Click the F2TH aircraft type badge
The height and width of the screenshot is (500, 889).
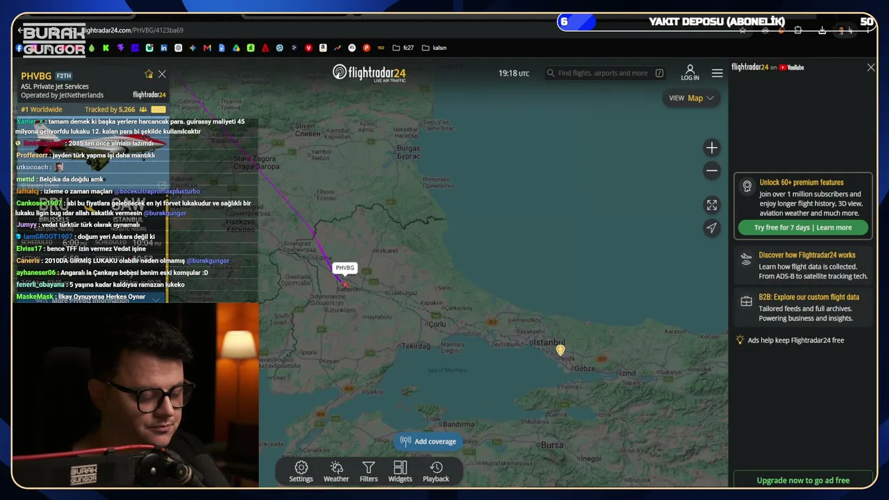(x=64, y=76)
